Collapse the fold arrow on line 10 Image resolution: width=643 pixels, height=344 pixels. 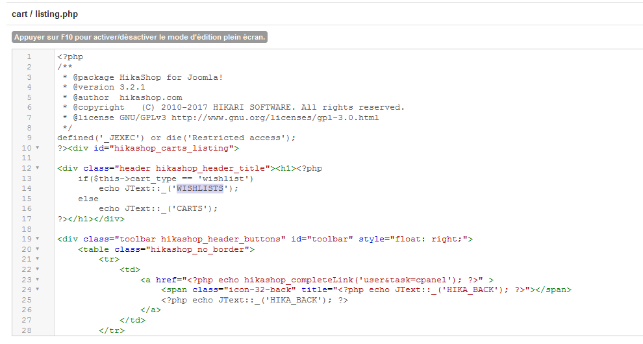point(37,148)
